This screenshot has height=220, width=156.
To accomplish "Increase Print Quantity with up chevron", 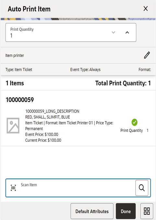I will click(127, 33).
